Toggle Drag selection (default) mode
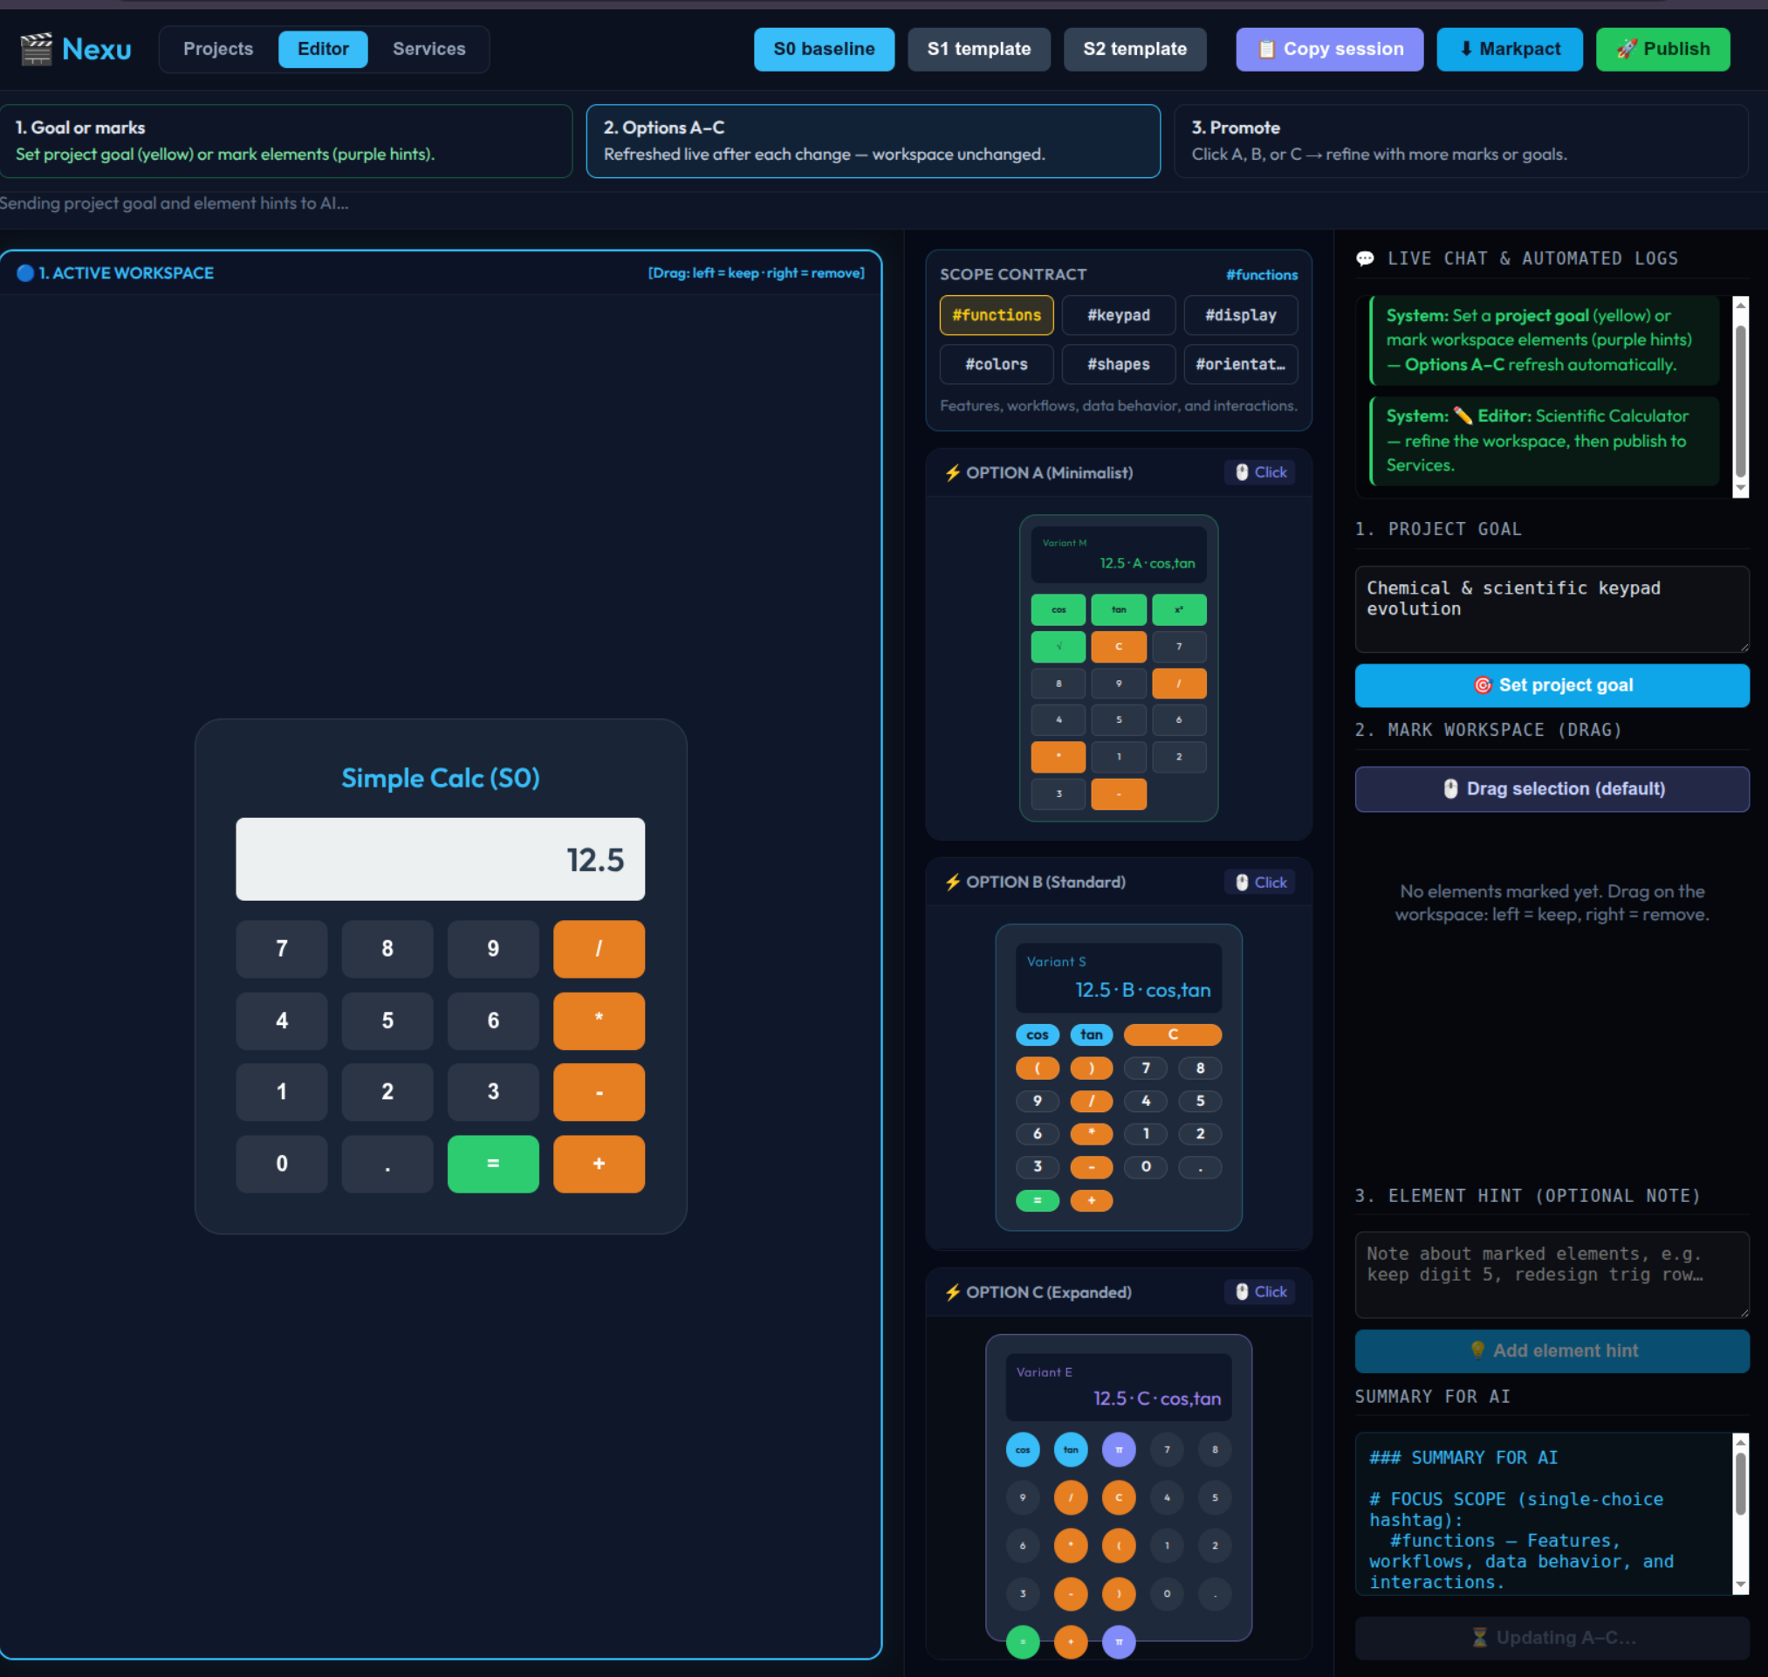Image resolution: width=1768 pixels, height=1677 pixels. pyautogui.click(x=1552, y=789)
